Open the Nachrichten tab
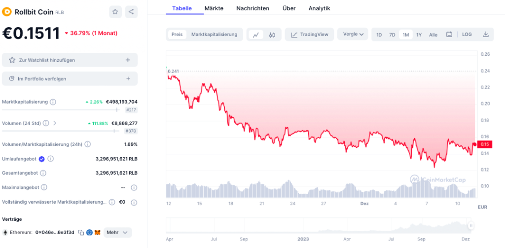This screenshot has height=248, width=505. click(x=253, y=8)
